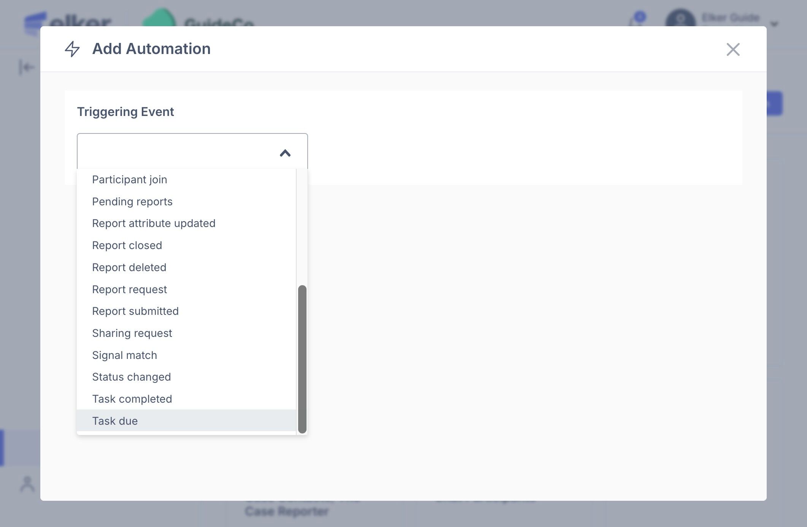Select Report attribute updated trigger

(x=154, y=223)
